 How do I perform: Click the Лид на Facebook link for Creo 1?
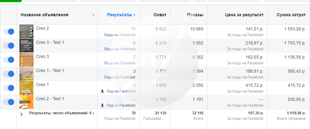click(121, 91)
